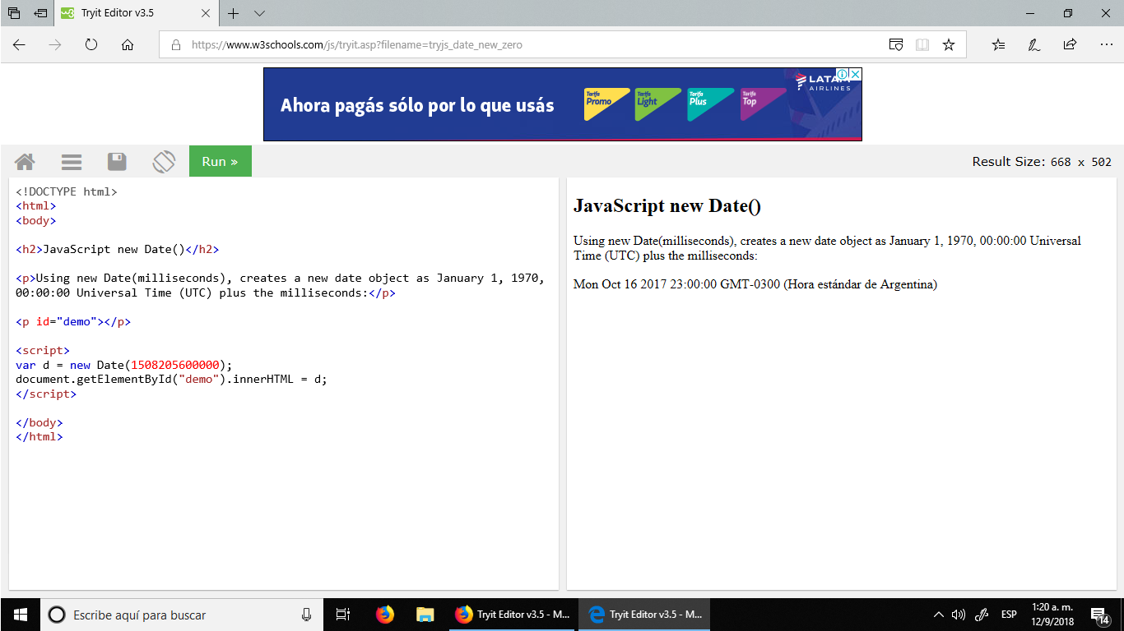
Task: Click the shield window icon in address bar
Action: coord(896,45)
